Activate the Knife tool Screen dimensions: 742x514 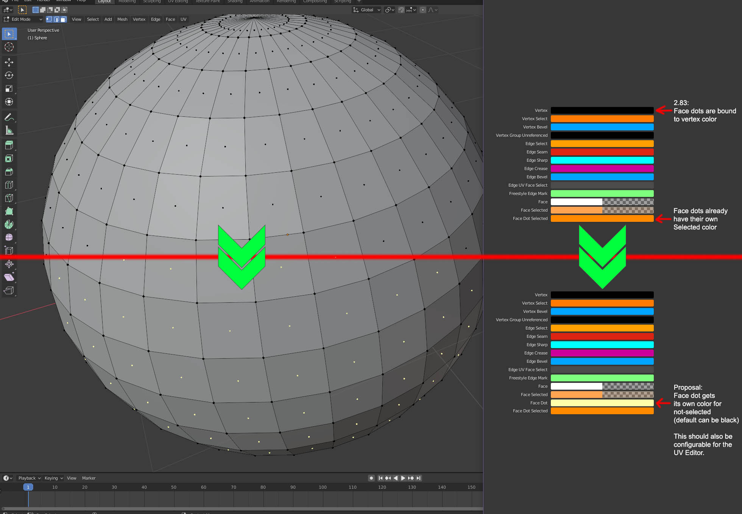pos(9,198)
